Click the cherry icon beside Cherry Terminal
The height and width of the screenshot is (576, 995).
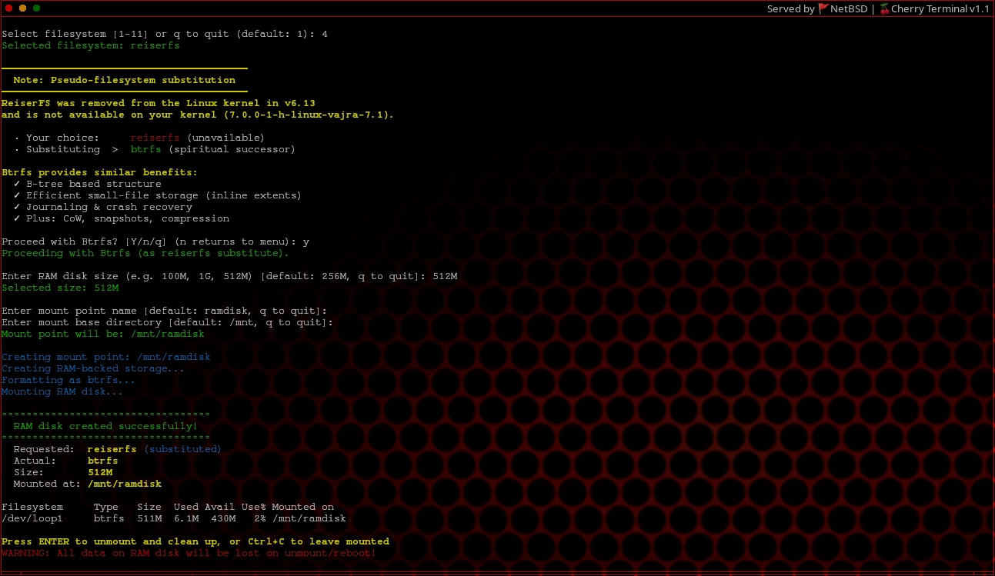click(884, 9)
